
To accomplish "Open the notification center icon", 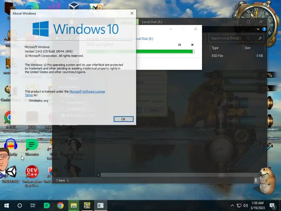I will (x=272, y=206).
